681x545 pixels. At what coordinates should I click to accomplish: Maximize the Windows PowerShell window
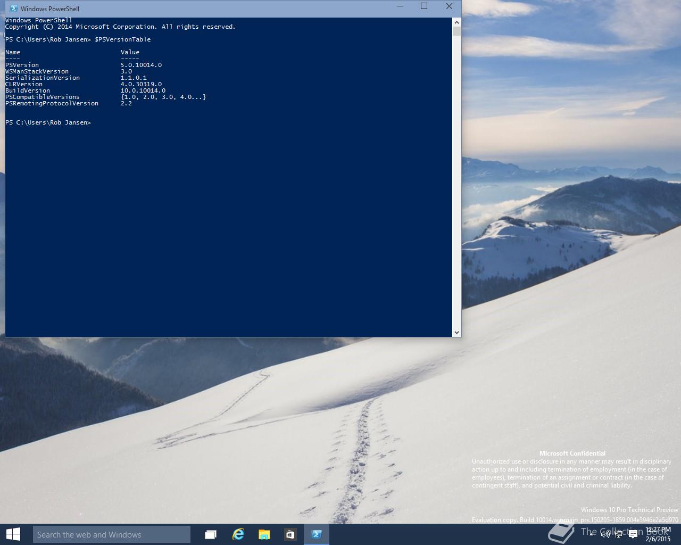click(x=424, y=6)
